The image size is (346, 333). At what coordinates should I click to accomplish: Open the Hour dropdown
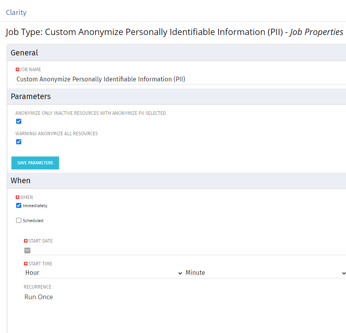[x=102, y=272]
